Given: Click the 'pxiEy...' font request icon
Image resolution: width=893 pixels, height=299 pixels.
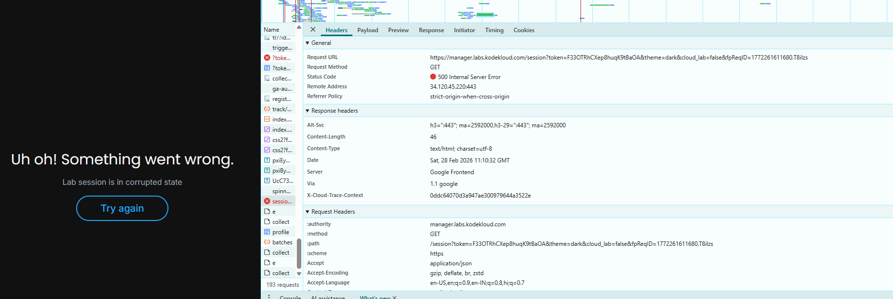Looking at the screenshot, I should (267, 160).
